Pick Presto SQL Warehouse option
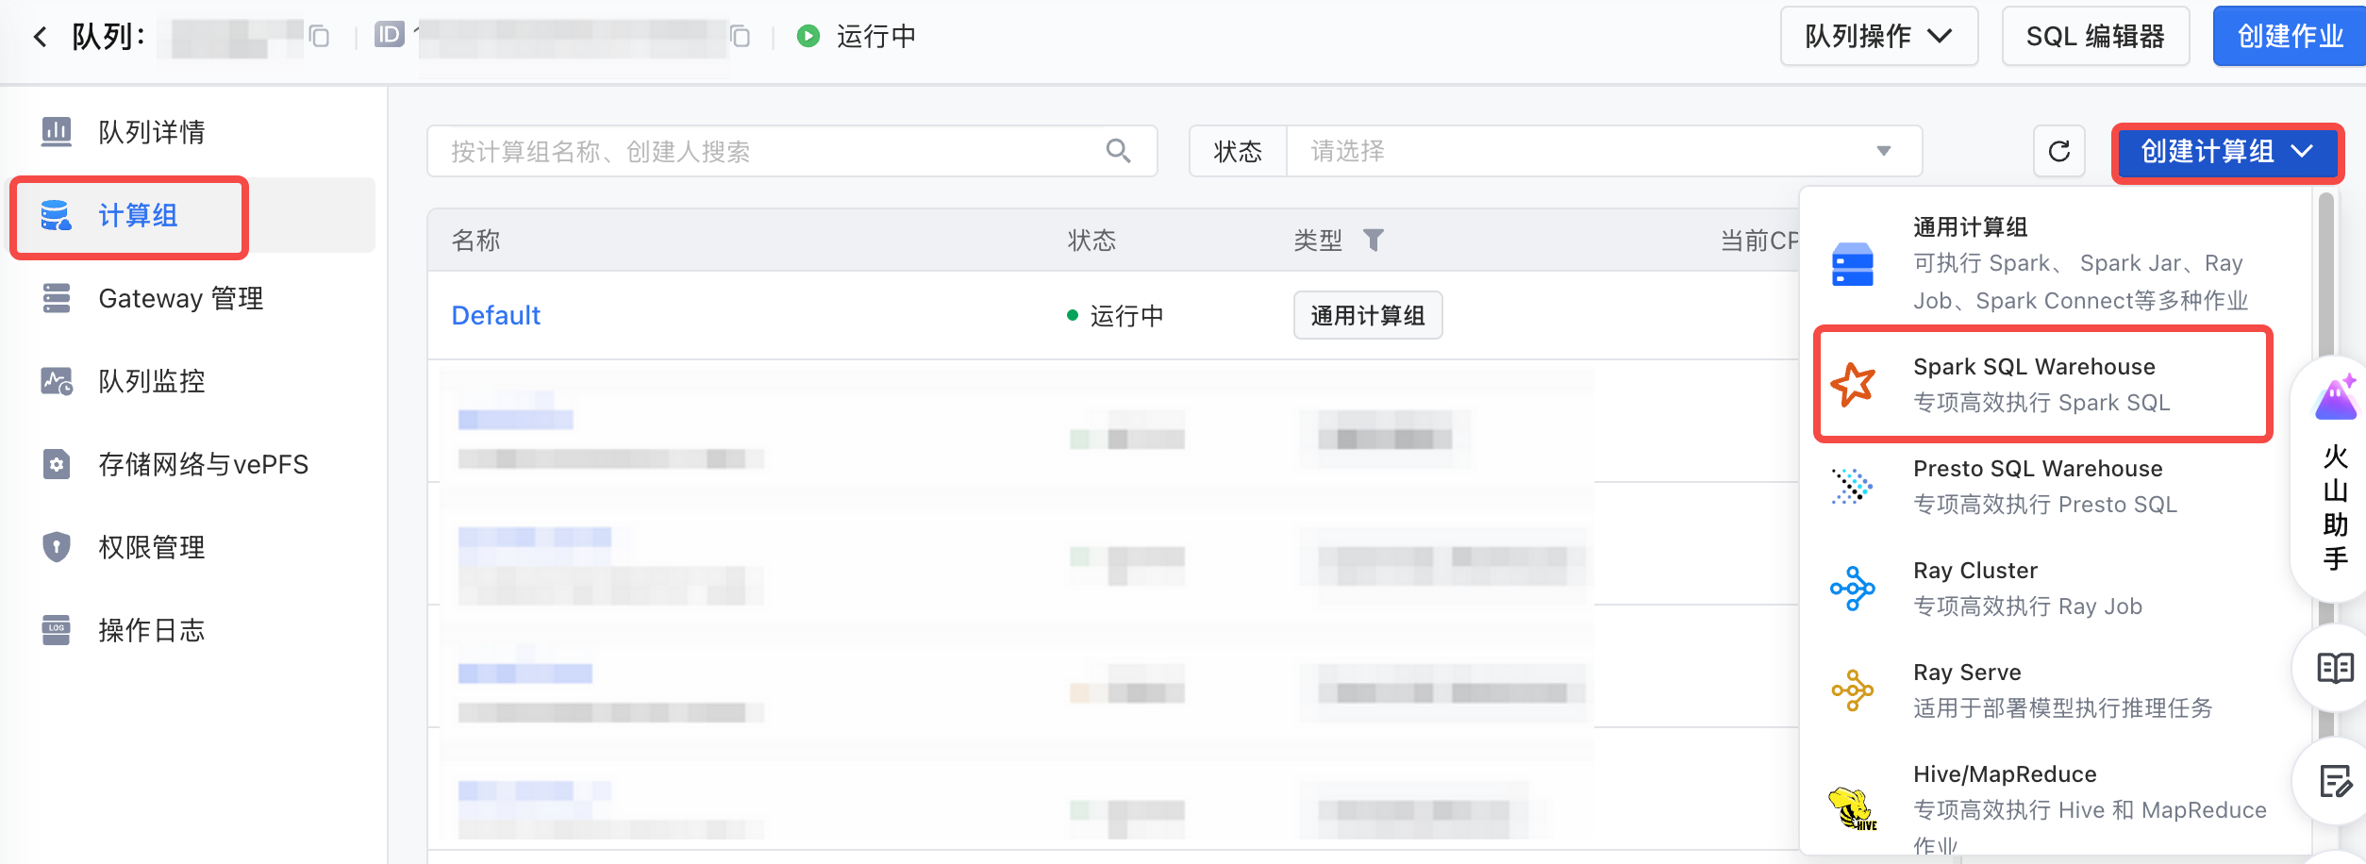The width and height of the screenshot is (2366, 864). [x=2042, y=486]
